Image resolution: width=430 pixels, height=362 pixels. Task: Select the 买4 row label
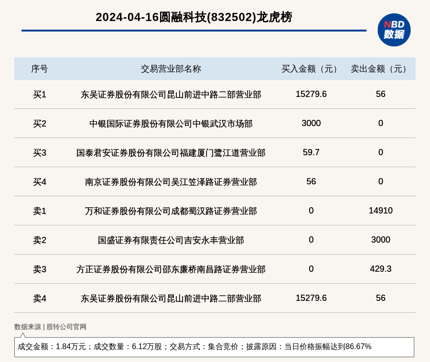coord(40,182)
